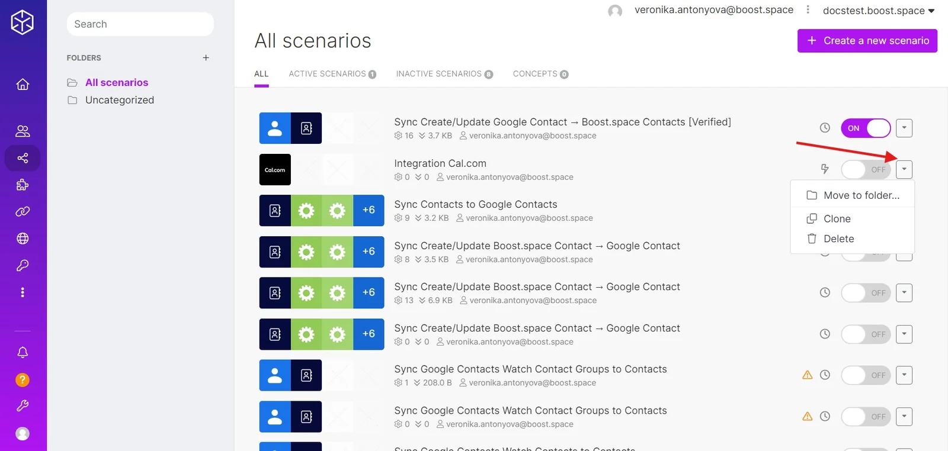Open options dropdown for zero-operation Boost.space Contact → Google Contact
948x451 pixels.
point(904,334)
